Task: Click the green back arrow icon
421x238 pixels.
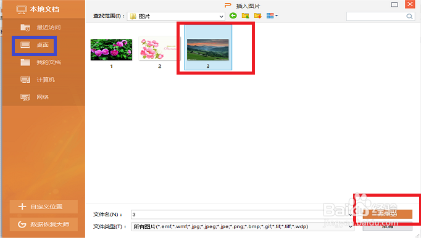Action: click(233, 15)
